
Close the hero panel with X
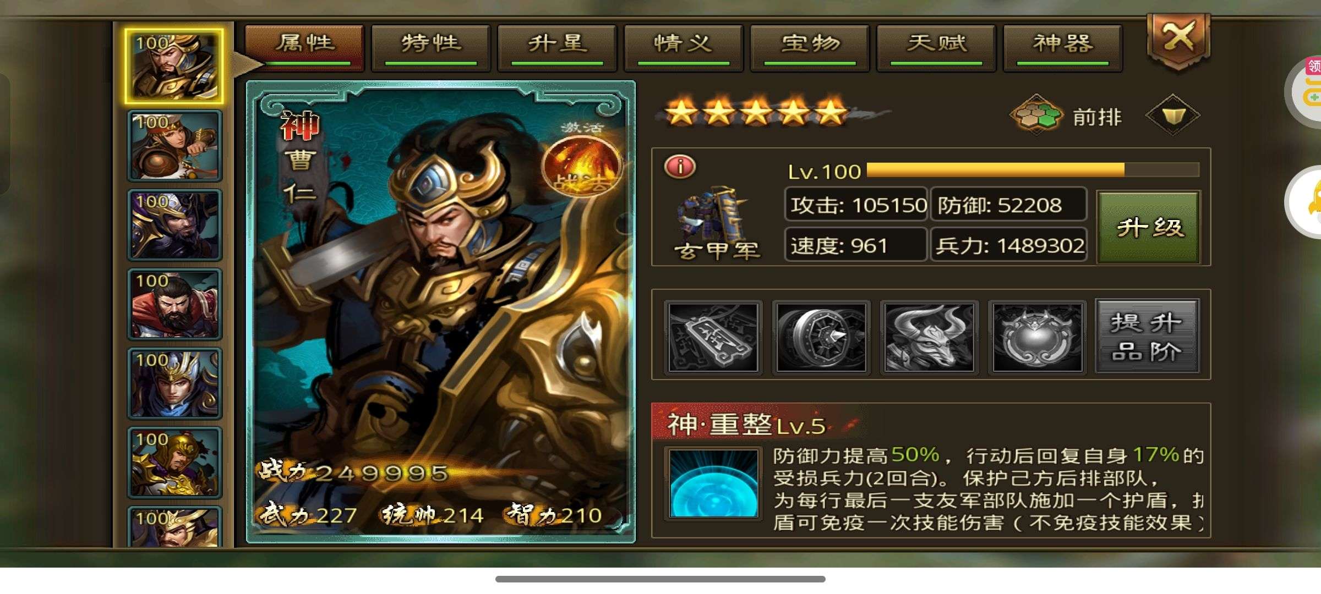1178,38
